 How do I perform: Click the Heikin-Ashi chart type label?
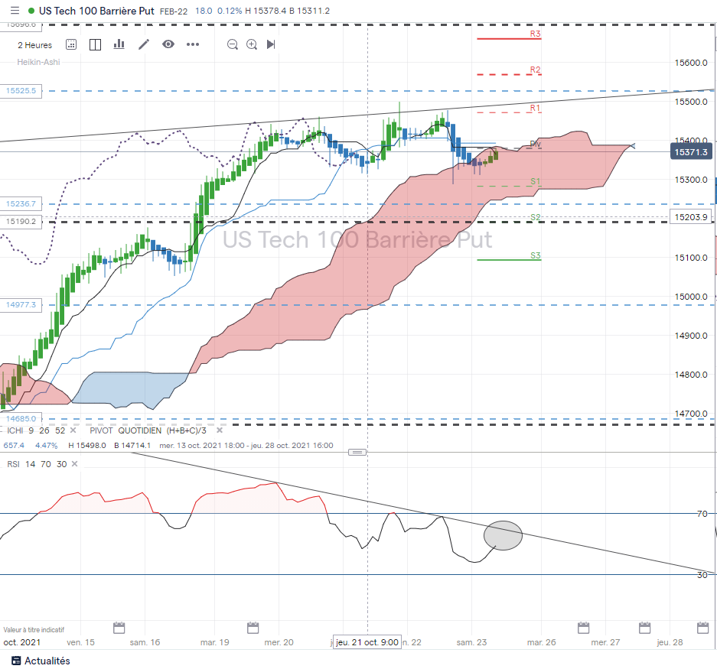point(38,62)
